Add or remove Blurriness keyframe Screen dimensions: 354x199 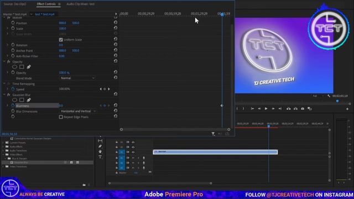click(x=105, y=106)
